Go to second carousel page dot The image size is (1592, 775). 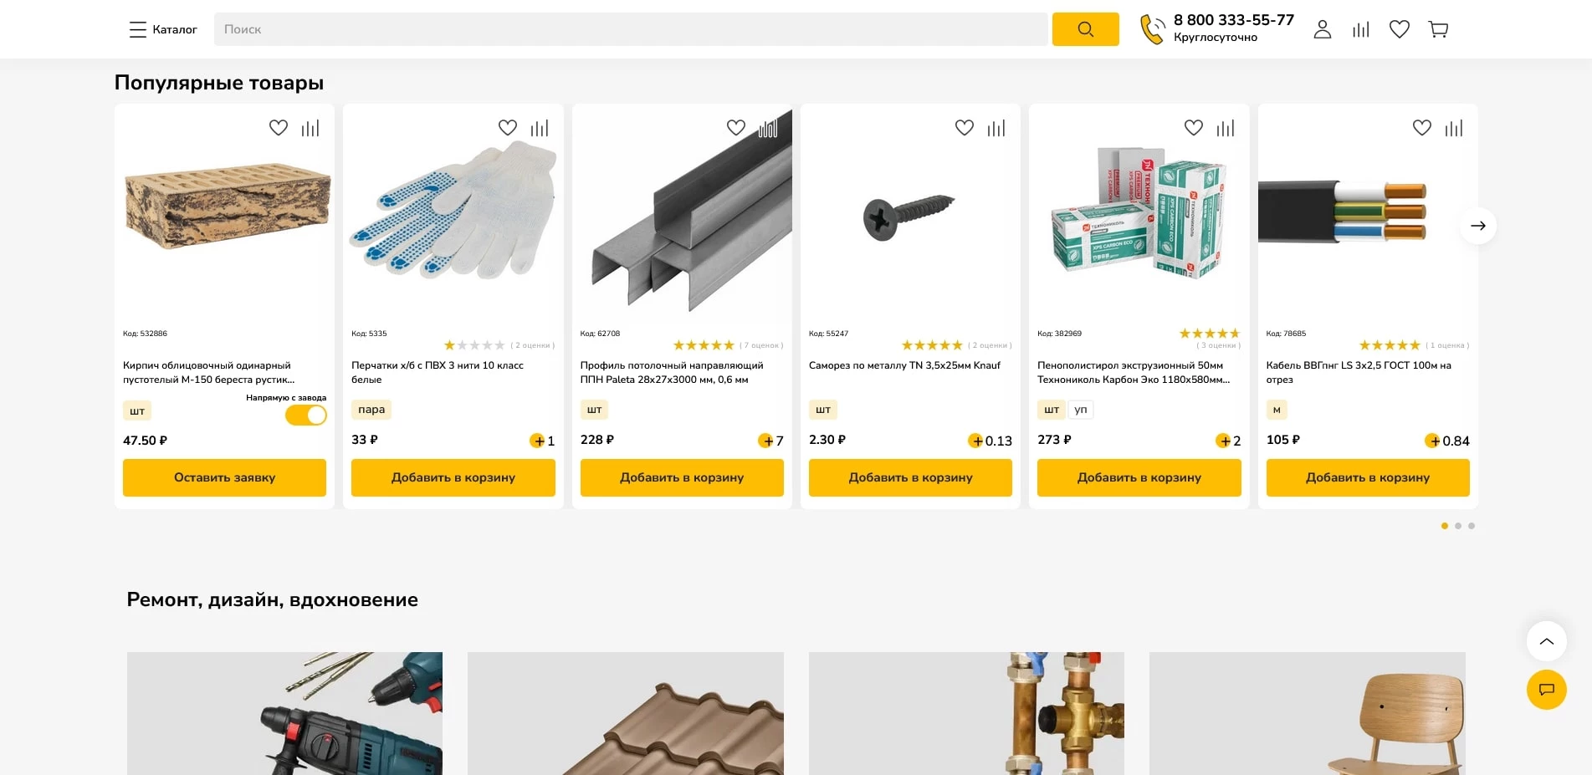coord(1458,526)
